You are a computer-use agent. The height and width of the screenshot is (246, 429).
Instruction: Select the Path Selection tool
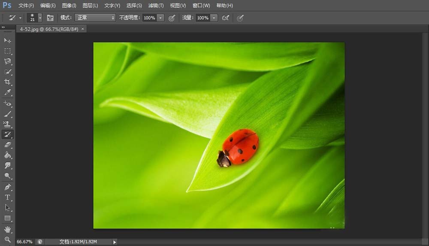click(x=7, y=208)
